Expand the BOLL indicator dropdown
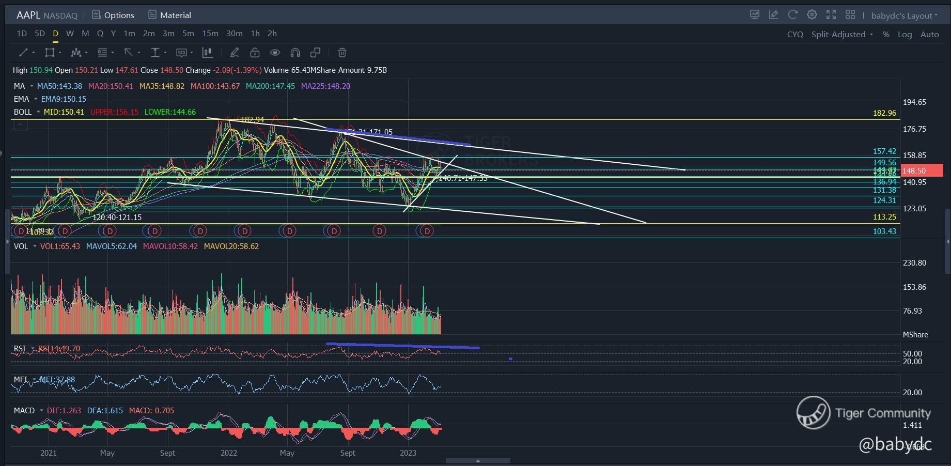The height and width of the screenshot is (466, 951). (38, 112)
